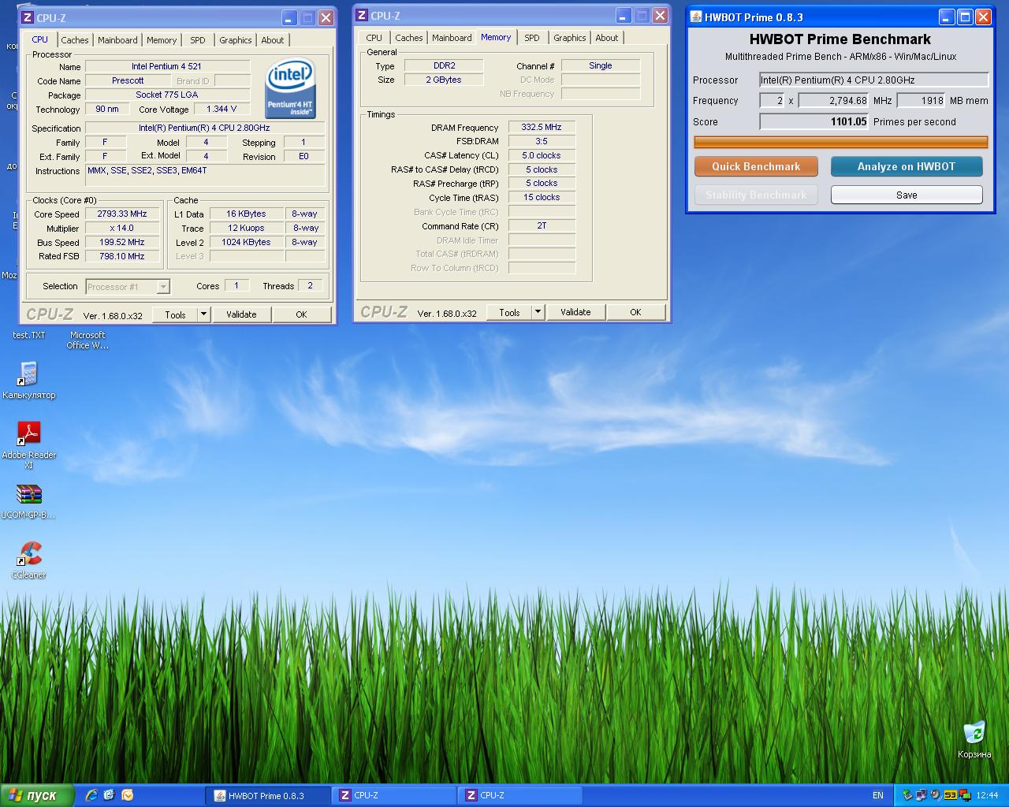
Task: Click Tools button in Memory CPU-Z window
Action: [510, 312]
